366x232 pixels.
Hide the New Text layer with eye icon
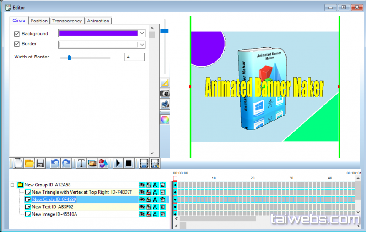pyautogui.click(x=142, y=207)
